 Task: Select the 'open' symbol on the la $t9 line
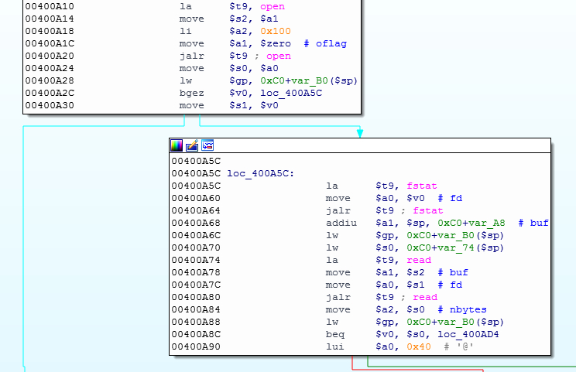click(273, 6)
